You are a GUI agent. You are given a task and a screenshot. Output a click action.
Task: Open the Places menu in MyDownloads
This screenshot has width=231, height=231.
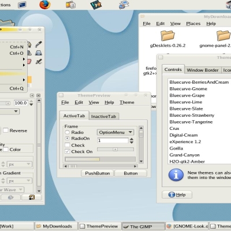click(193, 24)
